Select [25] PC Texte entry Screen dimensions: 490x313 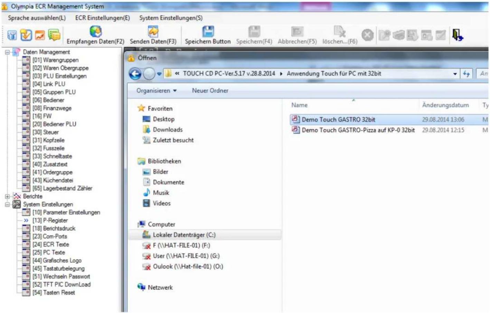click(x=49, y=253)
